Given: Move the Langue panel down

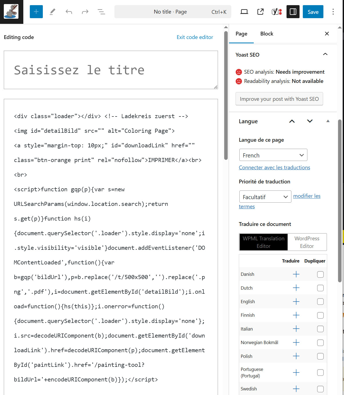Looking at the screenshot, I should [310, 121].
